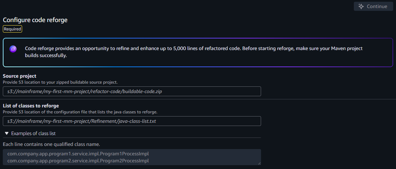Click the configuration file description hint text
The image size is (396, 169).
point(80,112)
